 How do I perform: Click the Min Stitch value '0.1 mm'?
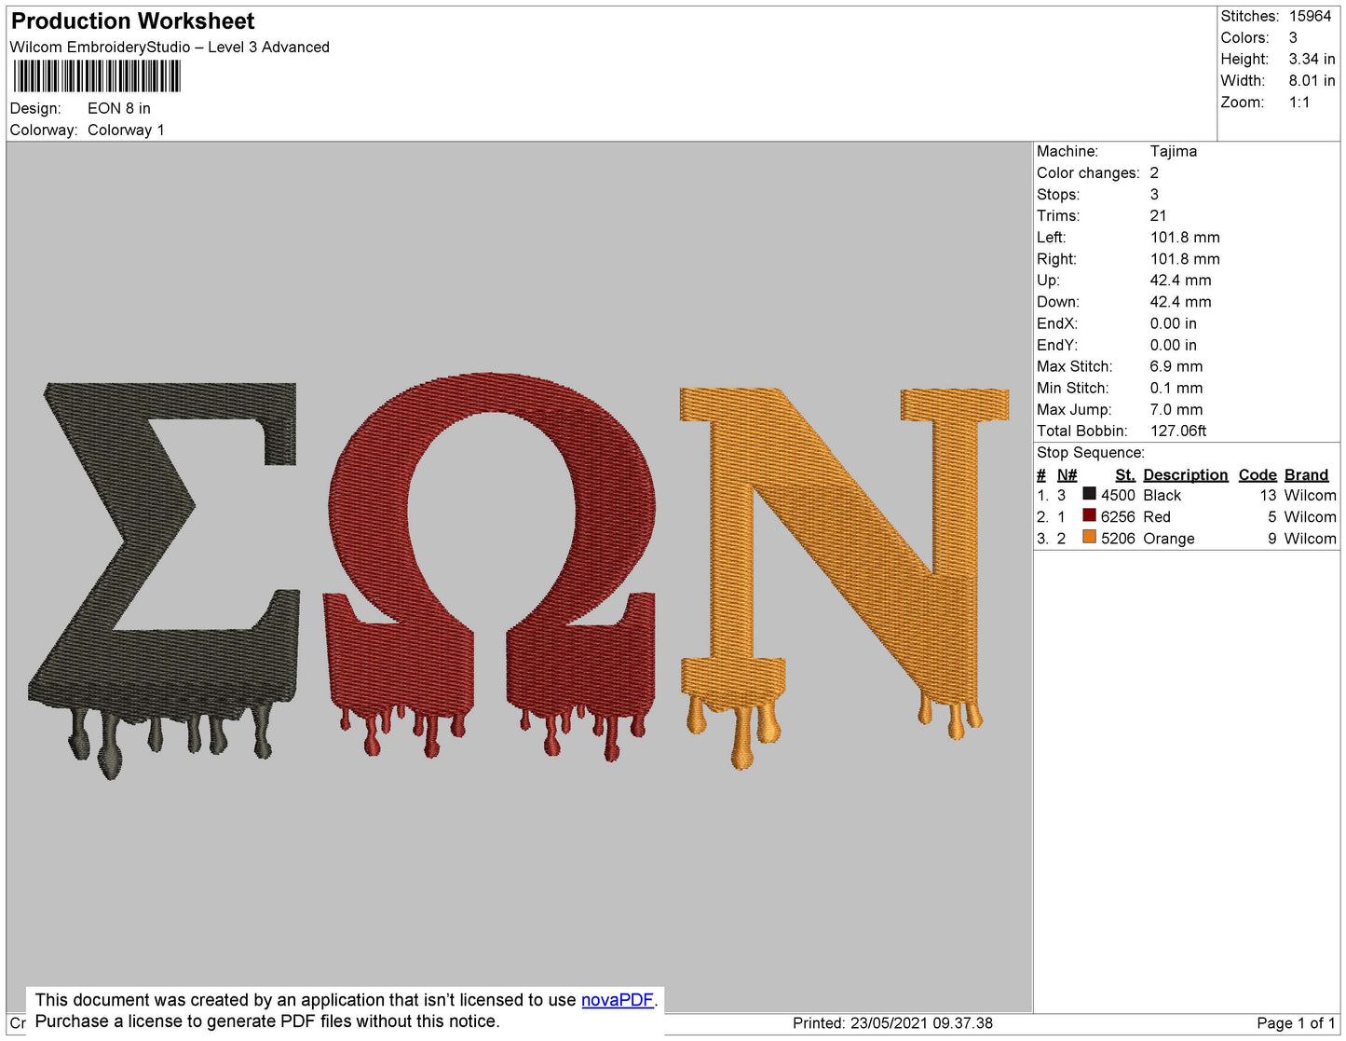[1176, 389]
